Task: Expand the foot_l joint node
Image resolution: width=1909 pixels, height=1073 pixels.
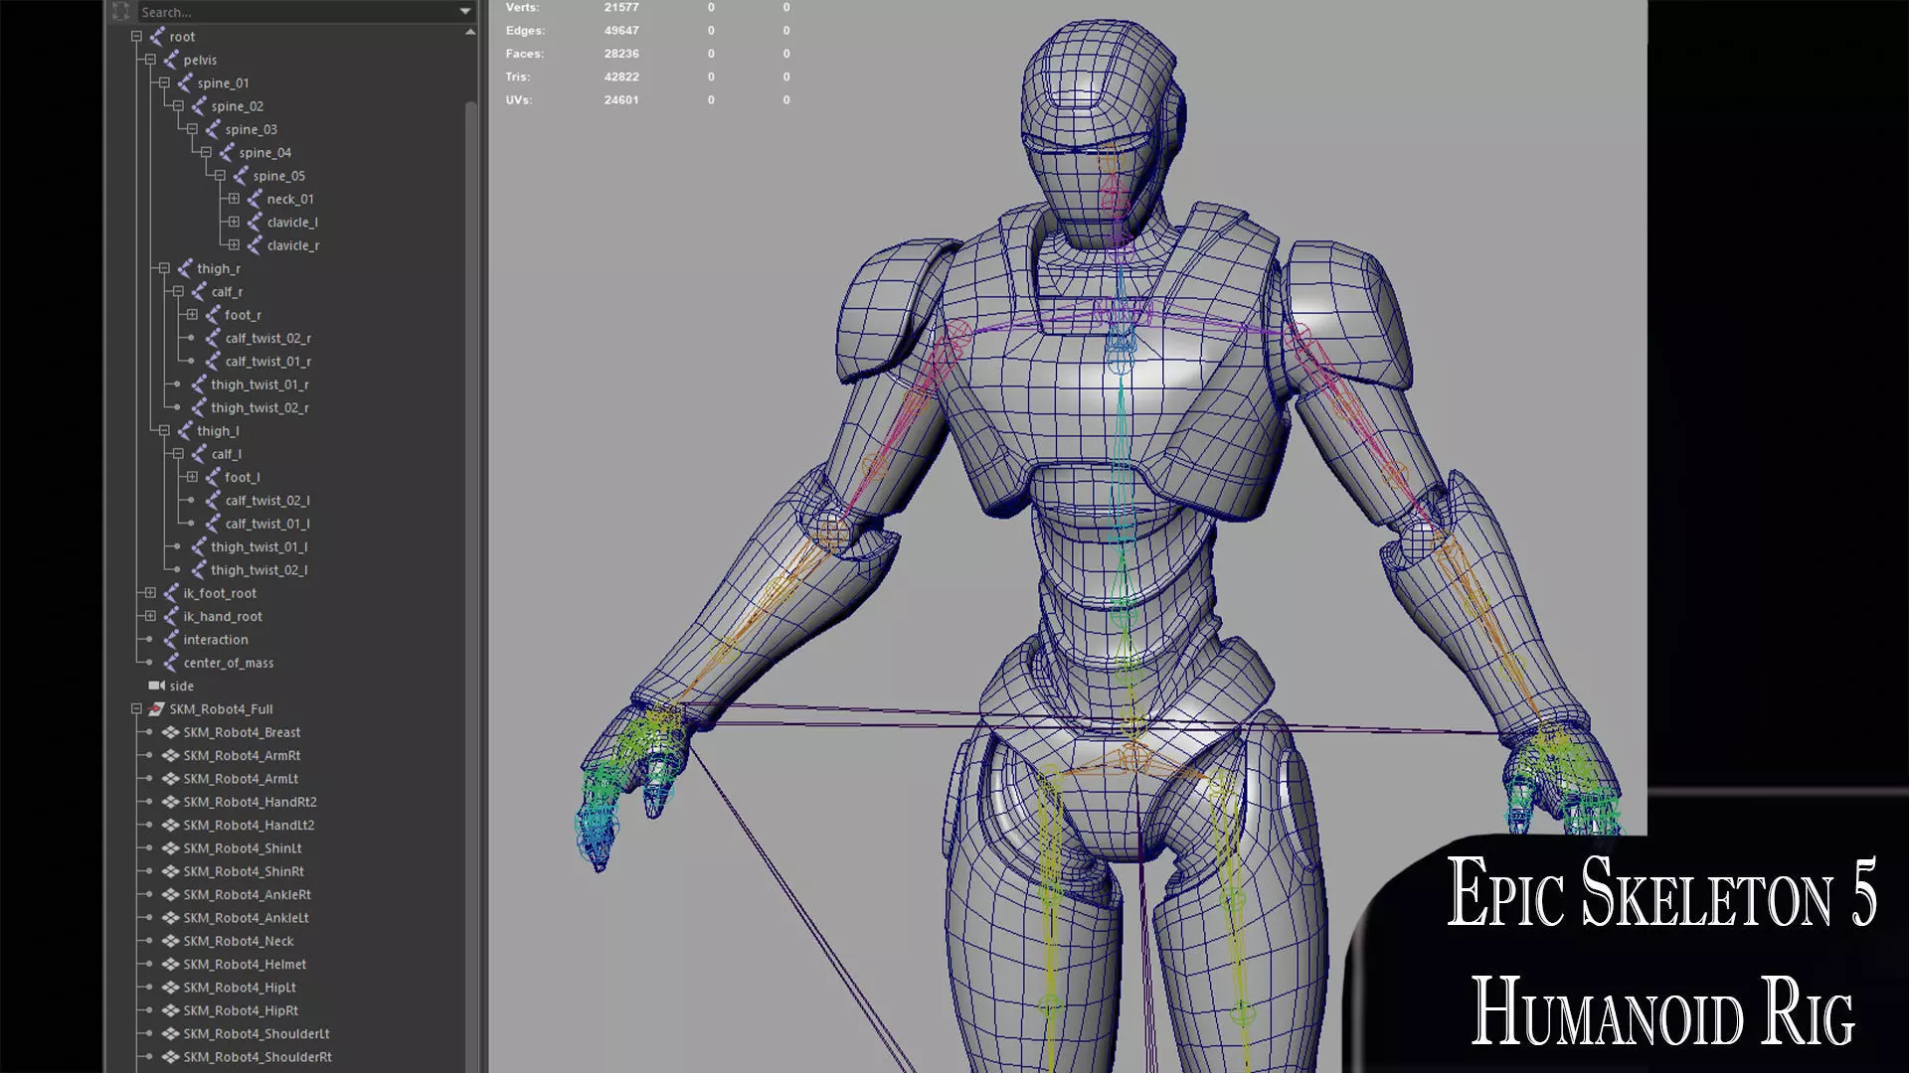Action: pos(192,477)
